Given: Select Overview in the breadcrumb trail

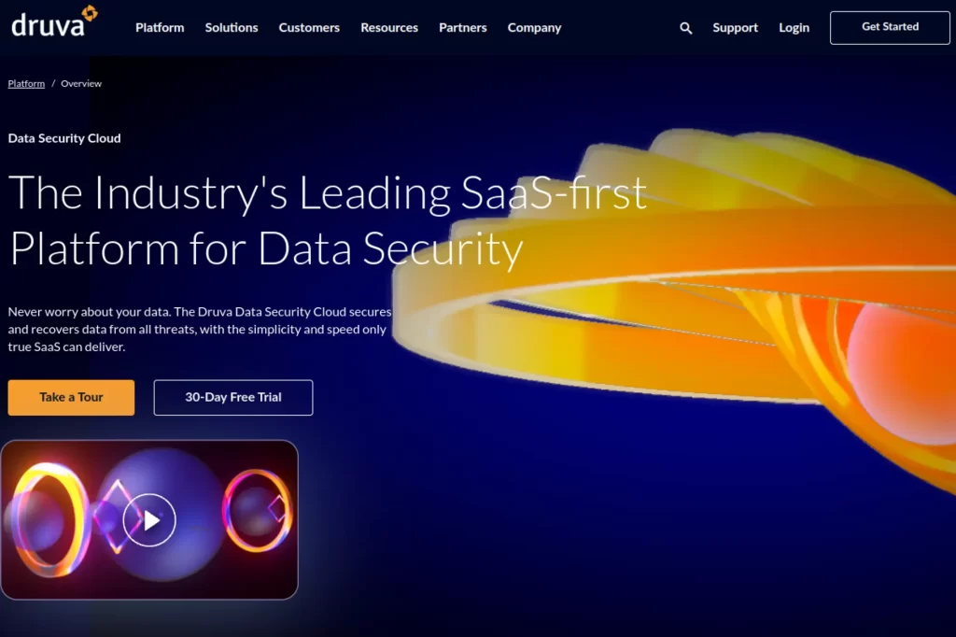Looking at the screenshot, I should point(80,83).
